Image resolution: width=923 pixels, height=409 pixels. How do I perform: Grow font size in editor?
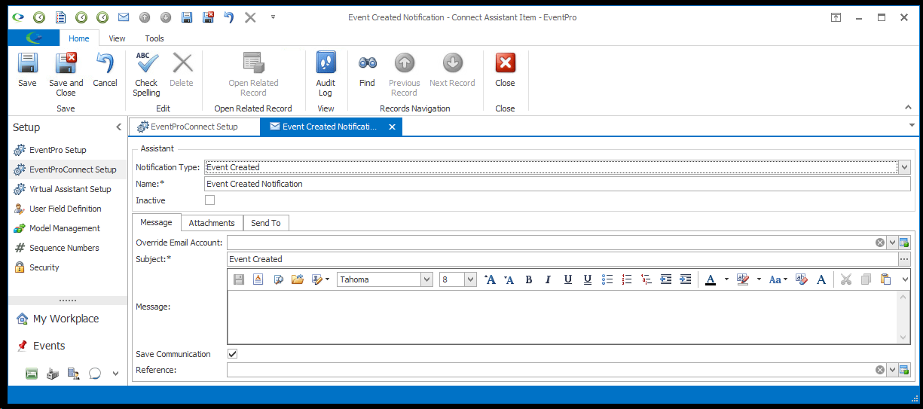pyautogui.click(x=490, y=279)
